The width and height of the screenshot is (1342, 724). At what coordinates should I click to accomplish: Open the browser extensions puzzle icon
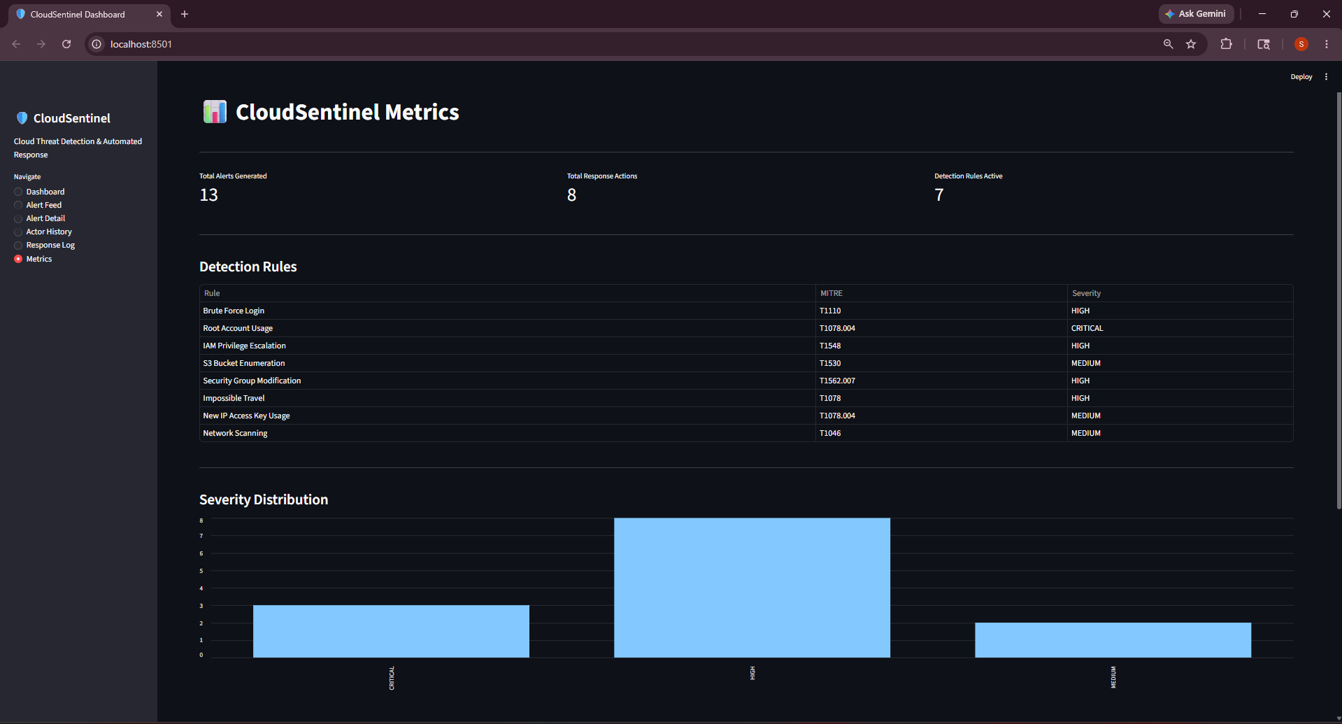pyautogui.click(x=1226, y=44)
